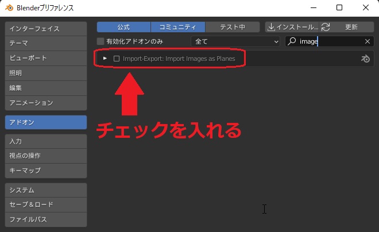
Task: Open the 入力 section
Action: tap(46, 141)
